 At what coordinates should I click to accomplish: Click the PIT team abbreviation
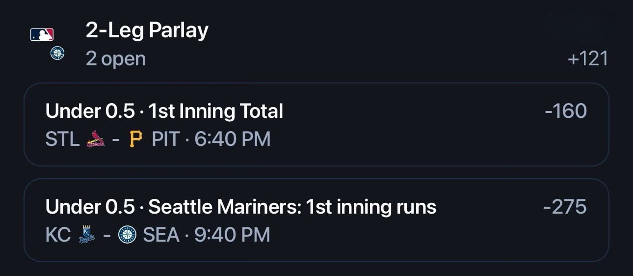click(166, 139)
